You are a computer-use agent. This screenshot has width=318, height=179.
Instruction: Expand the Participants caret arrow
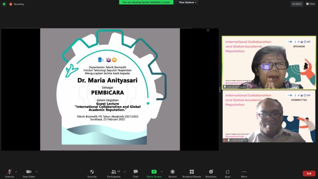(125, 172)
